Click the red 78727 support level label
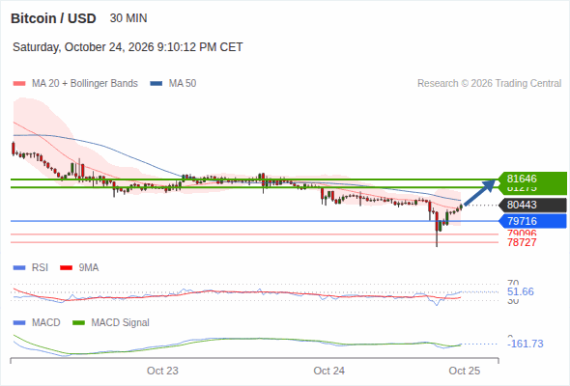The image size is (570, 386). (522, 242)
